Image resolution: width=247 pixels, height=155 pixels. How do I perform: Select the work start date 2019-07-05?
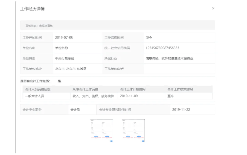pos(64,38)
